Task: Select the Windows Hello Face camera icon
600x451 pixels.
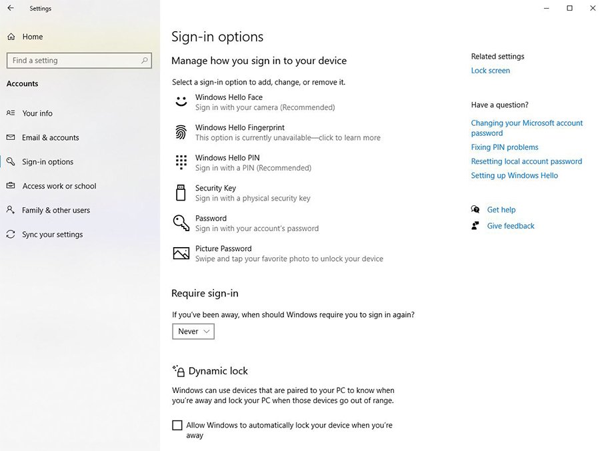Action: click(x=181, y=101)
